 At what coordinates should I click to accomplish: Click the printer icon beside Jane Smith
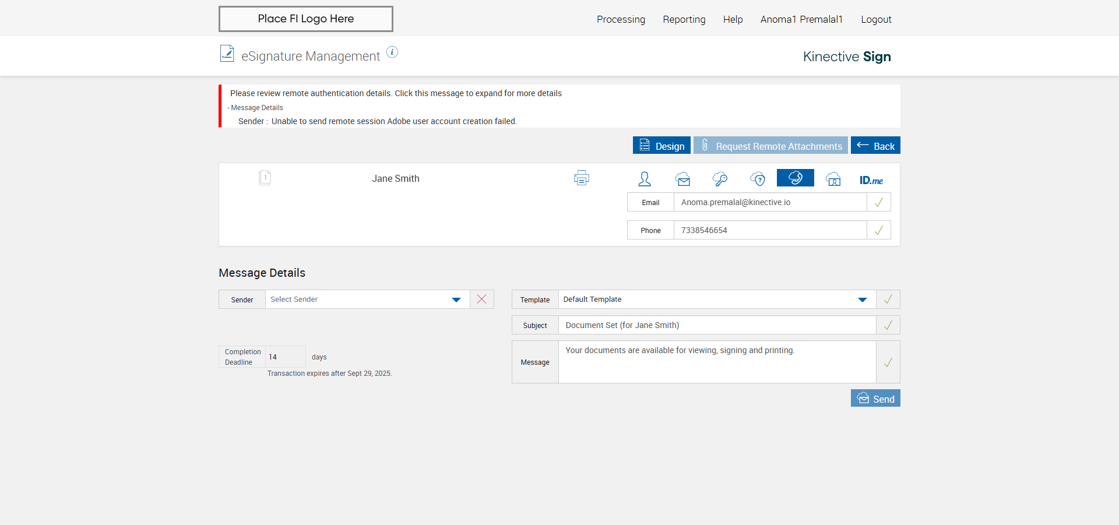pyautogui.click(x=581, y=178)
